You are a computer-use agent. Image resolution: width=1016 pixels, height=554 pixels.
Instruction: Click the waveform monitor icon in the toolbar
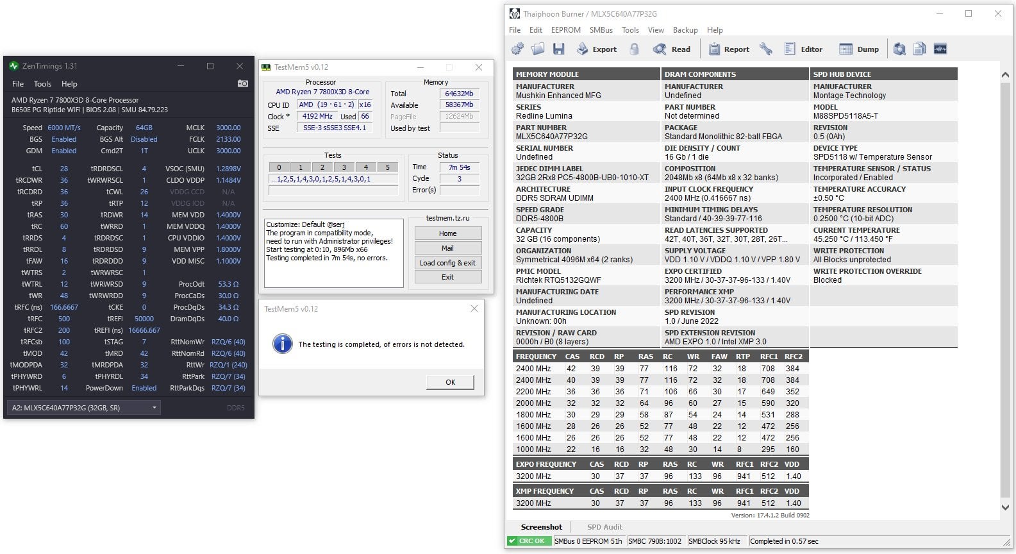coord(940,49)
